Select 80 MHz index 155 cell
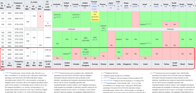196x93 pixels. tap(34, 37)
